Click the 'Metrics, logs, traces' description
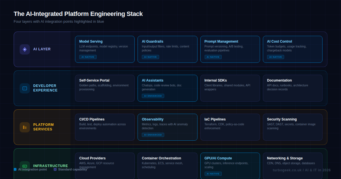This screenshot has width=341, height=179. 165,126
